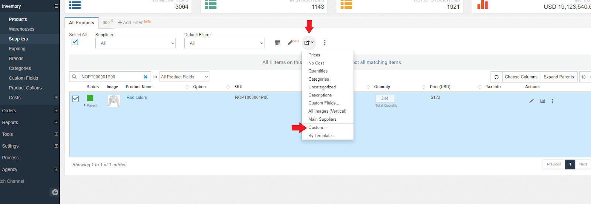Collapse the sidebar with back arrow icon
The height and width of the screenshot is (204, 591).
55,192
